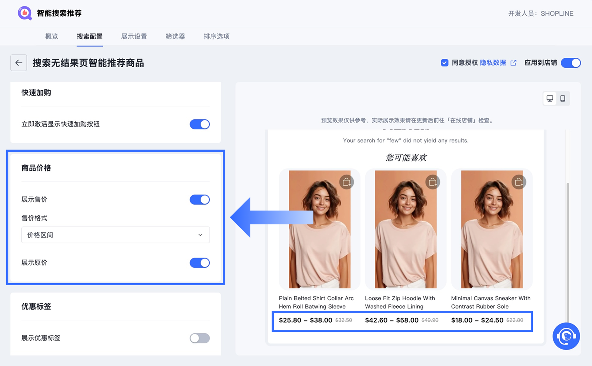Open the 排序选项 tab
Screen dimensions: 592x366
point(217,37)
